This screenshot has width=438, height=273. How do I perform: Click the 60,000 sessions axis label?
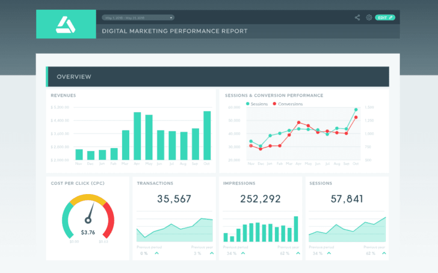[x=234, y=107]
